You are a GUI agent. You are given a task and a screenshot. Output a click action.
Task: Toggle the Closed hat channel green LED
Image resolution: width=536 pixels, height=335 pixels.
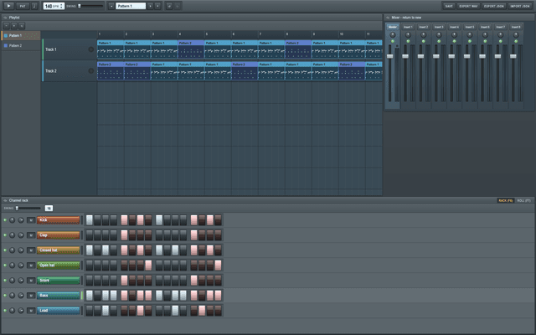coord(5,250)
